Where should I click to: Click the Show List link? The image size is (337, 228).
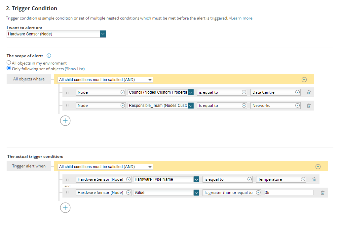75,69
